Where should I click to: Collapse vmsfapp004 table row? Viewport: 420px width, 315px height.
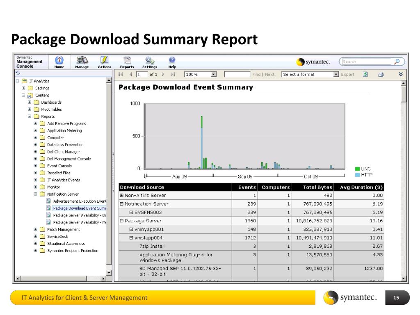(x=131, y=237)
